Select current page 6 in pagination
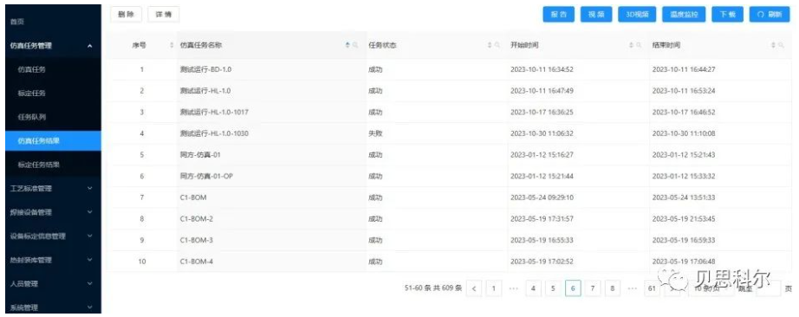Image resolution: width=799 pixels, height=317 pixels. click(573, 288)
